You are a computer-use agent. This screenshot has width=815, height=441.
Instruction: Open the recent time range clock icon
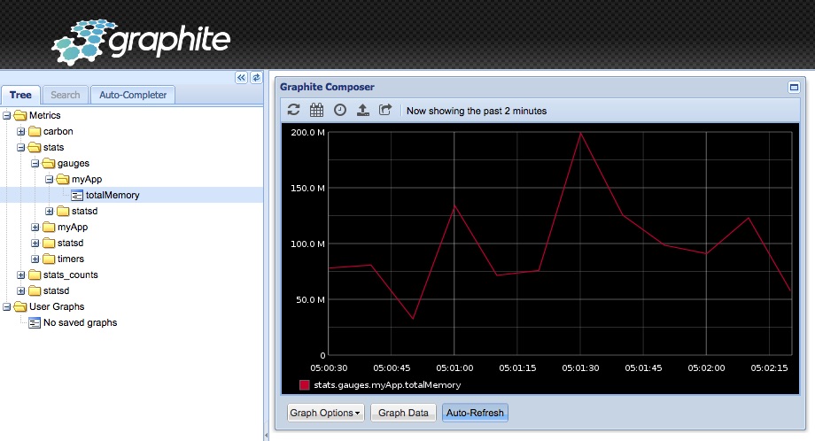tap(340, 110)
